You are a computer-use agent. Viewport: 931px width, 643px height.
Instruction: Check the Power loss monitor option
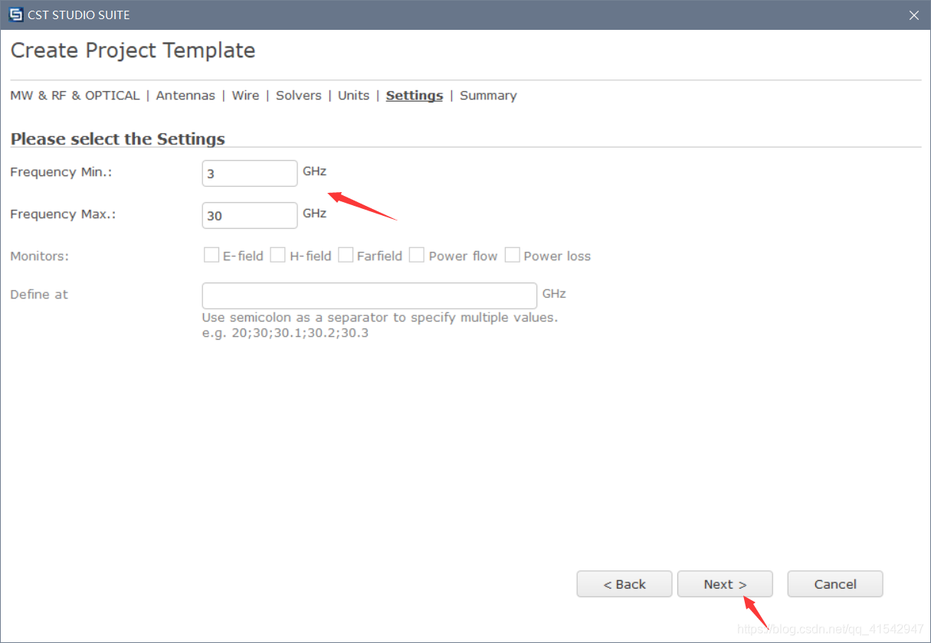[x=512, y=255]
